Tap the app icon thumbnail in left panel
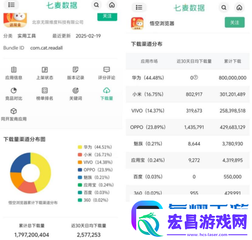The height and width of the screenshot is (240, 252). coord(15,20)
